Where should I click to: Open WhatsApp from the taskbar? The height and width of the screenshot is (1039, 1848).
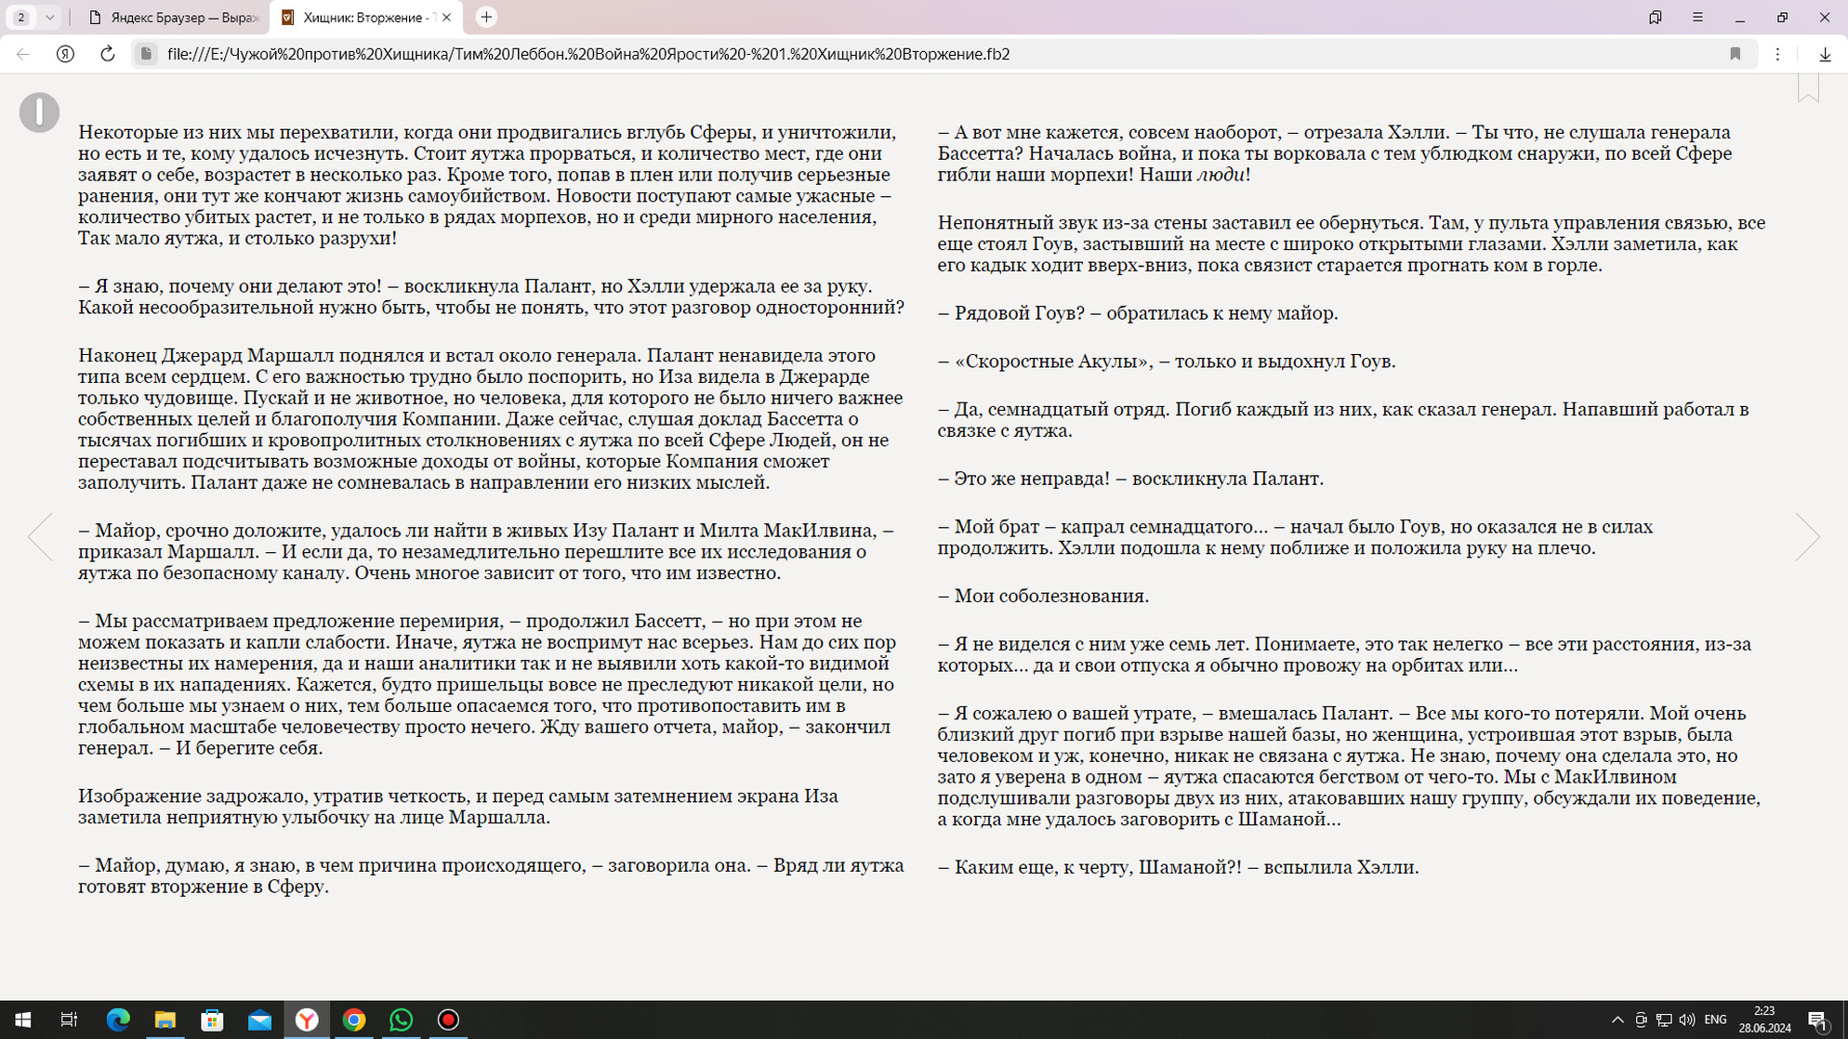[401, 1019]
